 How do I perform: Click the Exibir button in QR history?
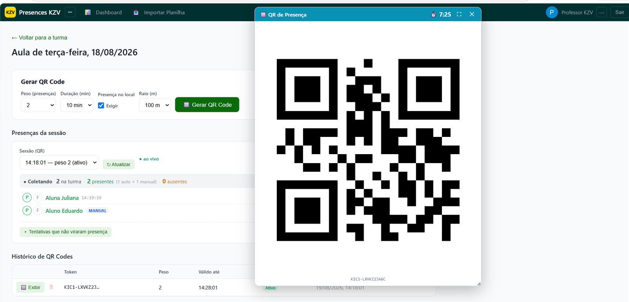[x=31, y=287]
